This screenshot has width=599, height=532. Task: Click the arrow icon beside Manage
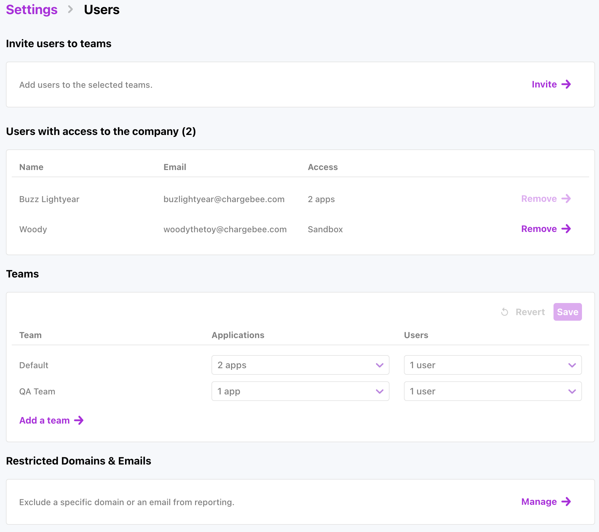tap(566, 502)
